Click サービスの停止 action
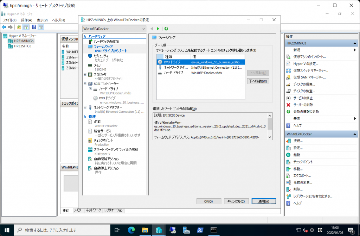 click(x=303, y=98)
